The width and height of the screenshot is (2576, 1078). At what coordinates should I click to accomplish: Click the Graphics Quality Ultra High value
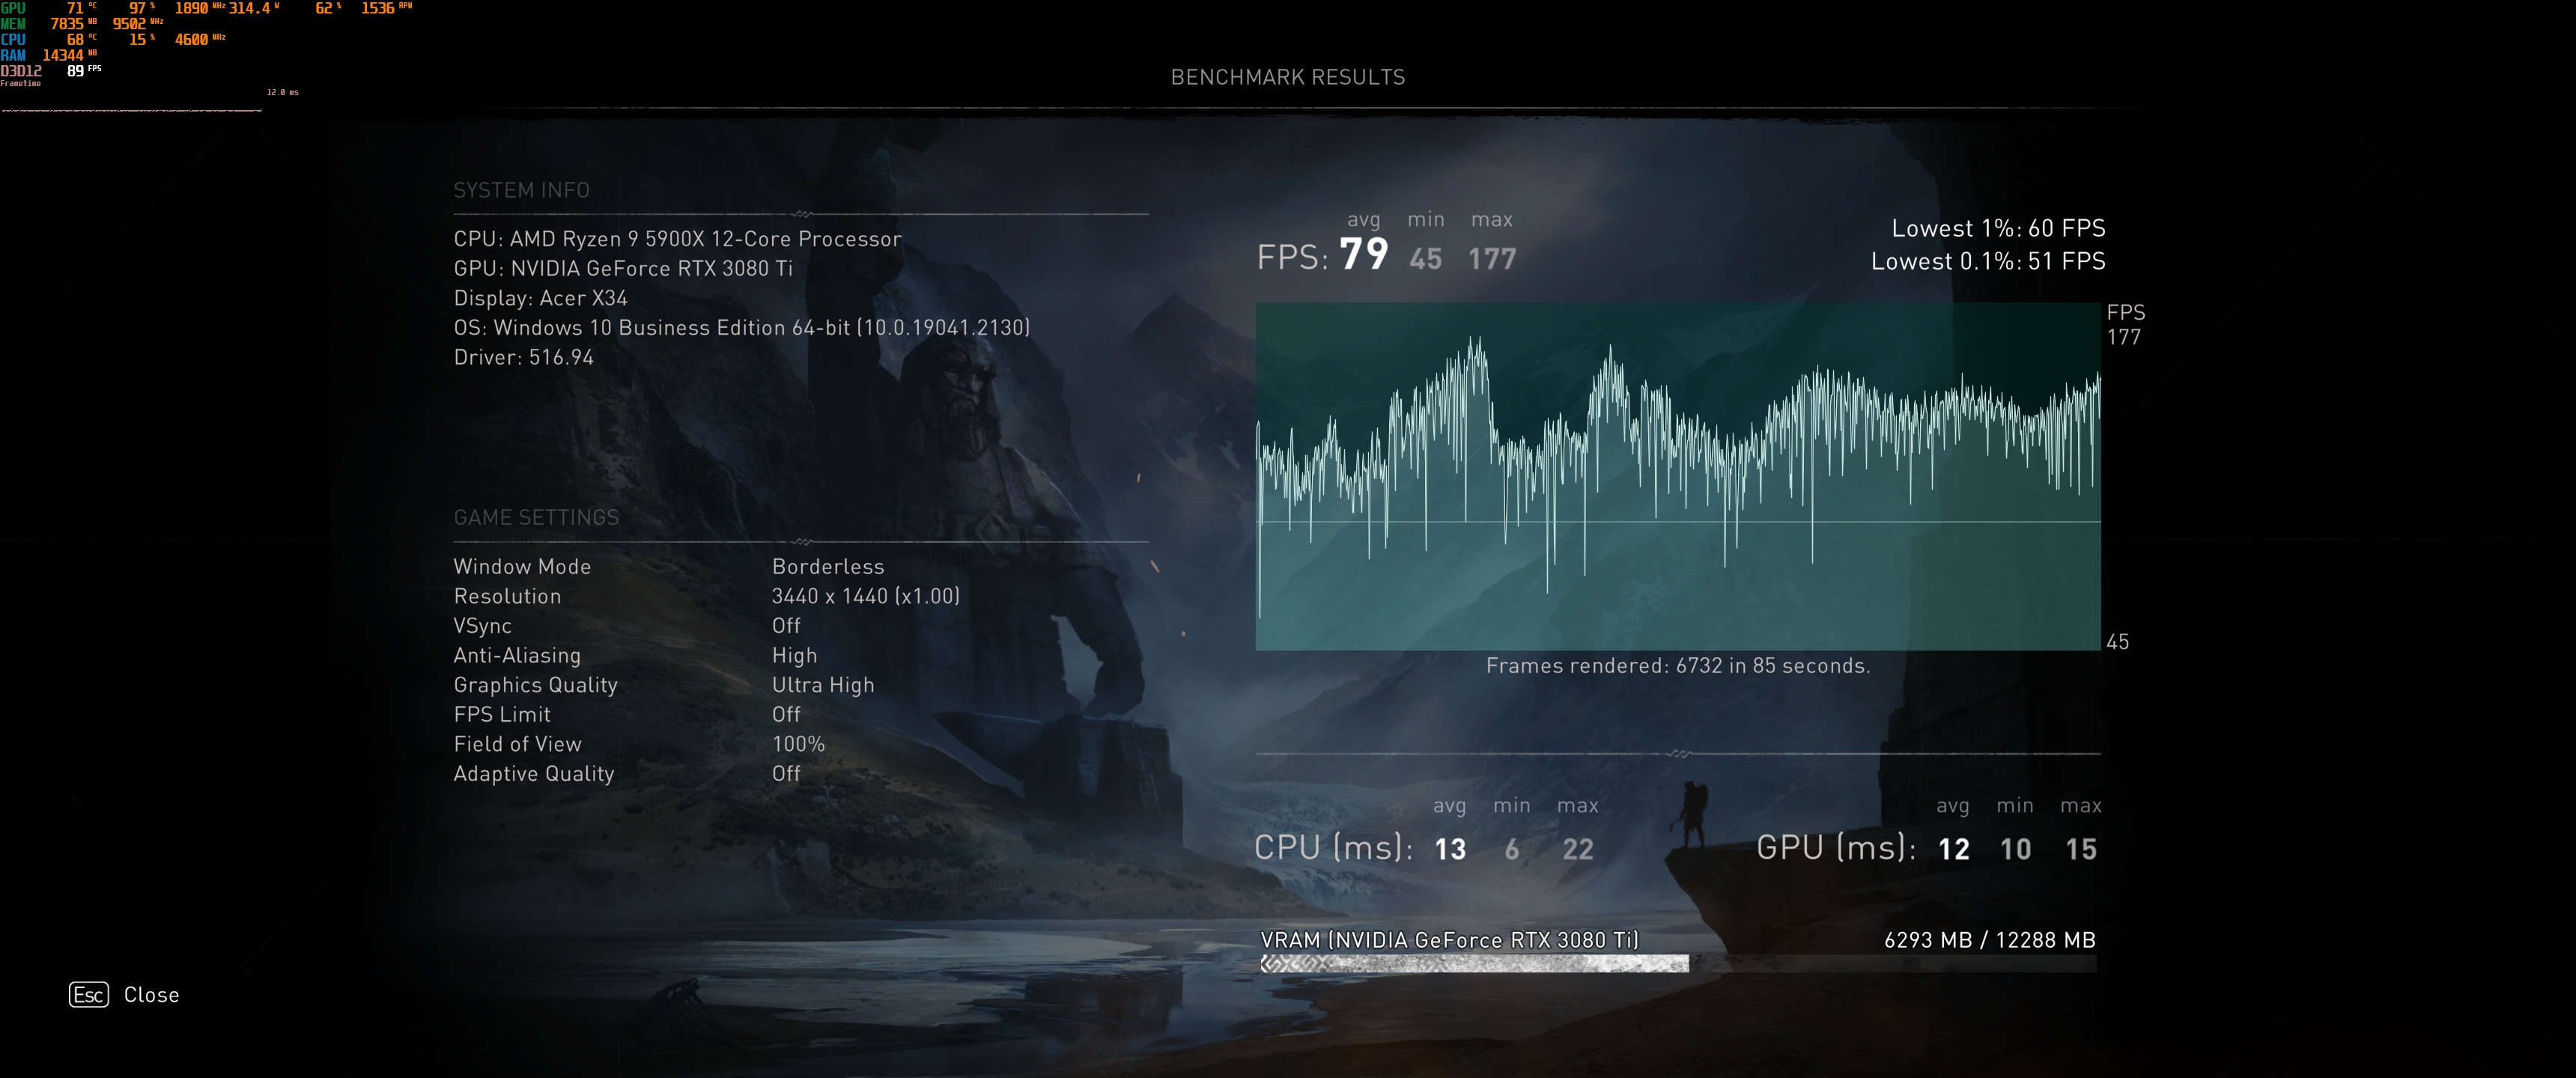(822, 685)
